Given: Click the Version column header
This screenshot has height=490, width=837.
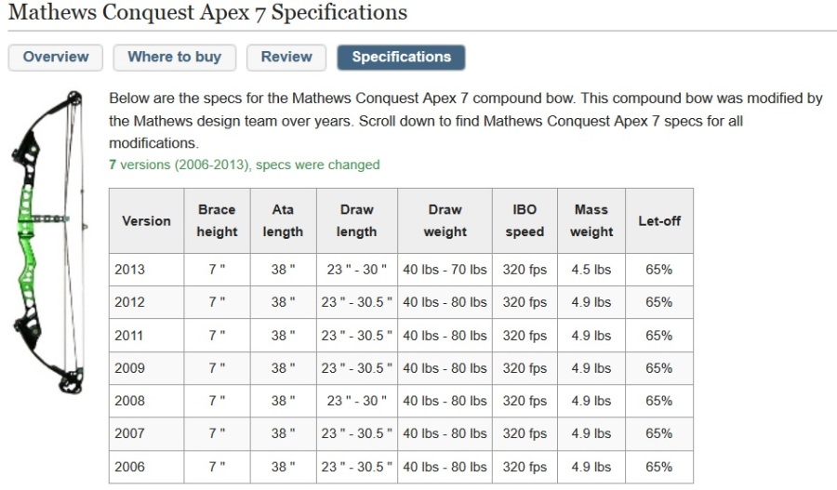Looking at the screenshot, I should pos(146,221).
